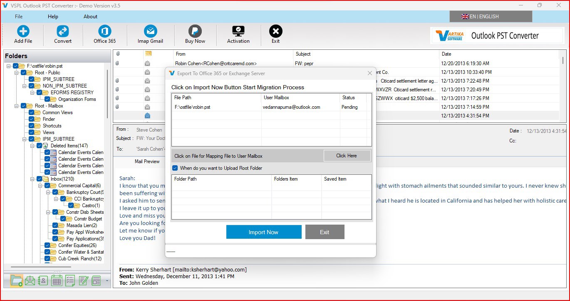Toggle 'When do you want to Upload Root Folder' checkbox
The image size is (570, 301).
click(175, 168)
